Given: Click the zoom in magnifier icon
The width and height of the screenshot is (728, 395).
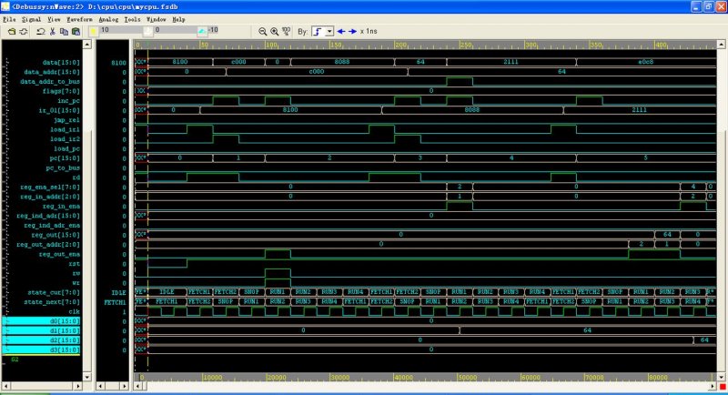Looking at the screenshot, I should [275, 32].
